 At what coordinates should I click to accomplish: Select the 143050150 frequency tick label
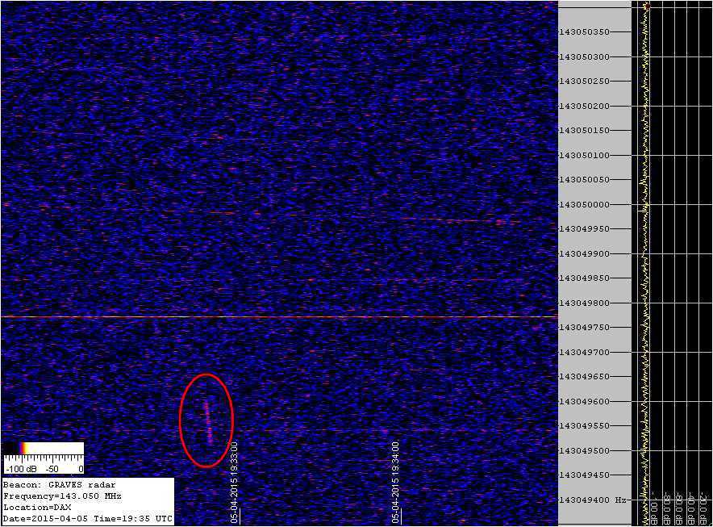584,131
